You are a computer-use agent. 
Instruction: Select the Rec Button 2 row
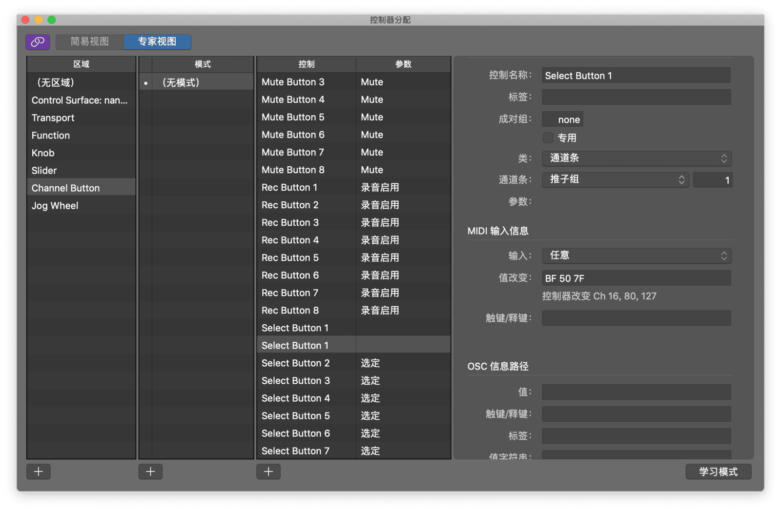pos(354,205)
